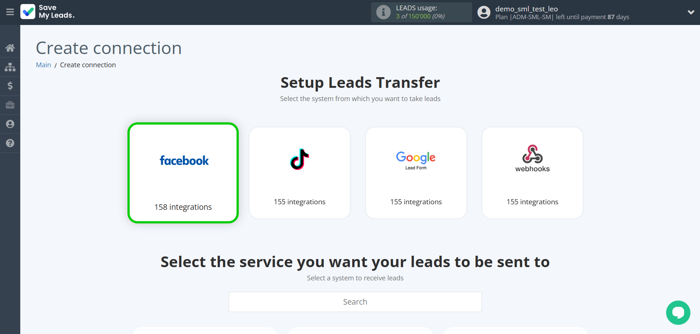Open the Home sidebar icon

pos(10,48)
